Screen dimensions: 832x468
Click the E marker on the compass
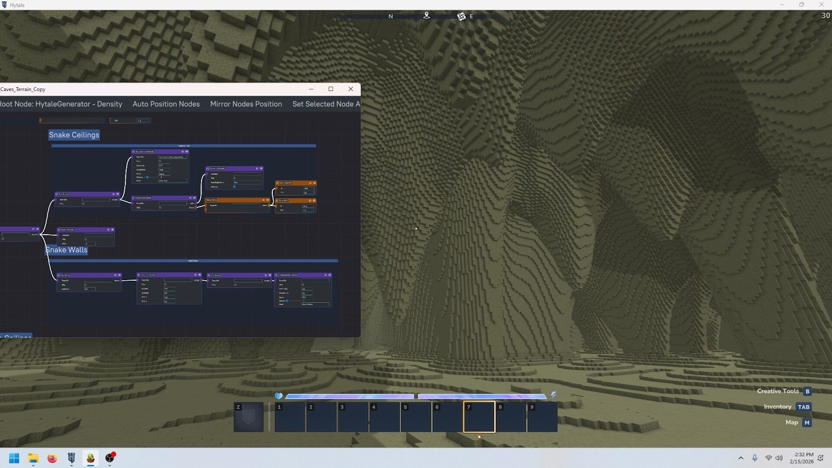click(x=471, y=16)
